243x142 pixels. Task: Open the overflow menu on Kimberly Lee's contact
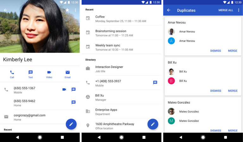coord(76,10)
